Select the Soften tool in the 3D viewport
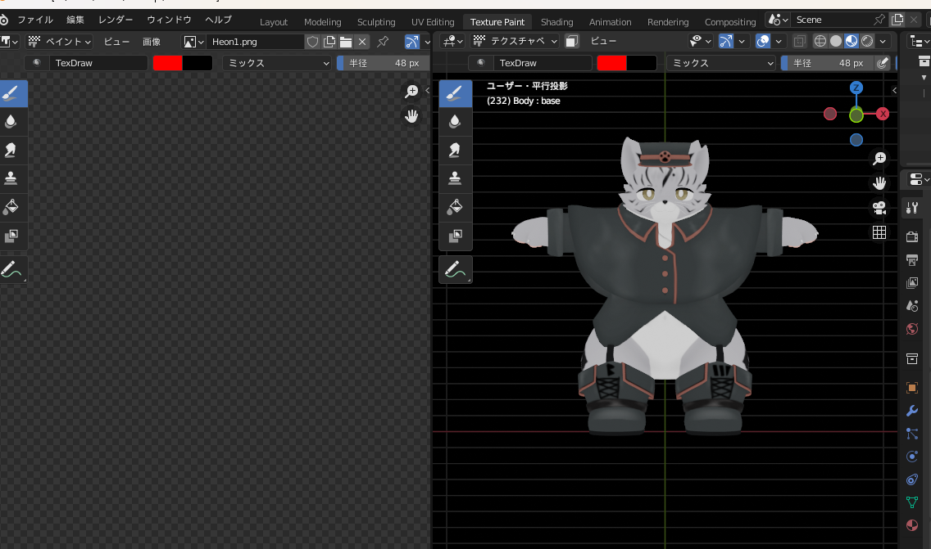 coord(456,122)
